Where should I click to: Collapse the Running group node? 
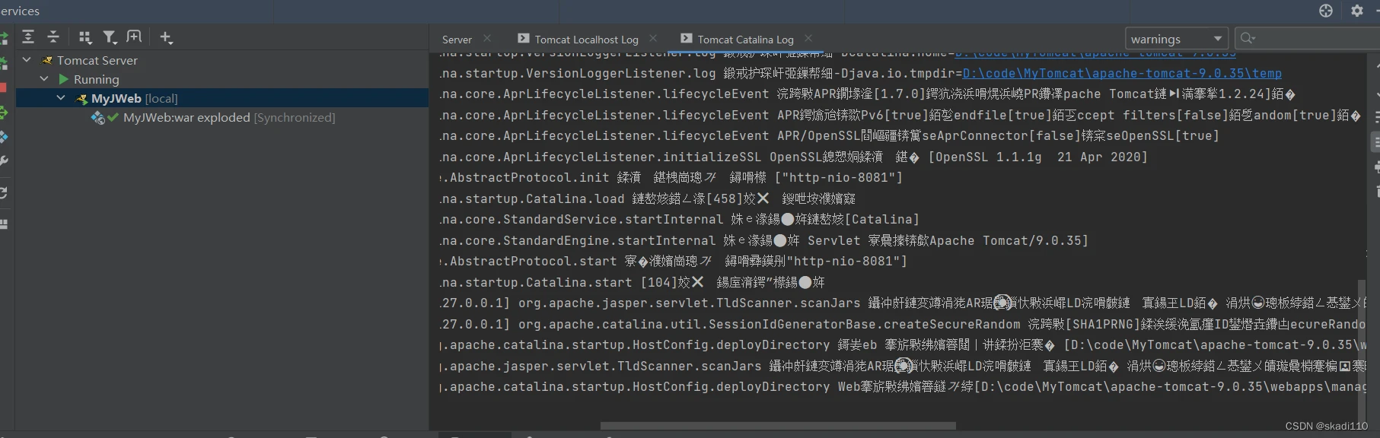(44, 79)
